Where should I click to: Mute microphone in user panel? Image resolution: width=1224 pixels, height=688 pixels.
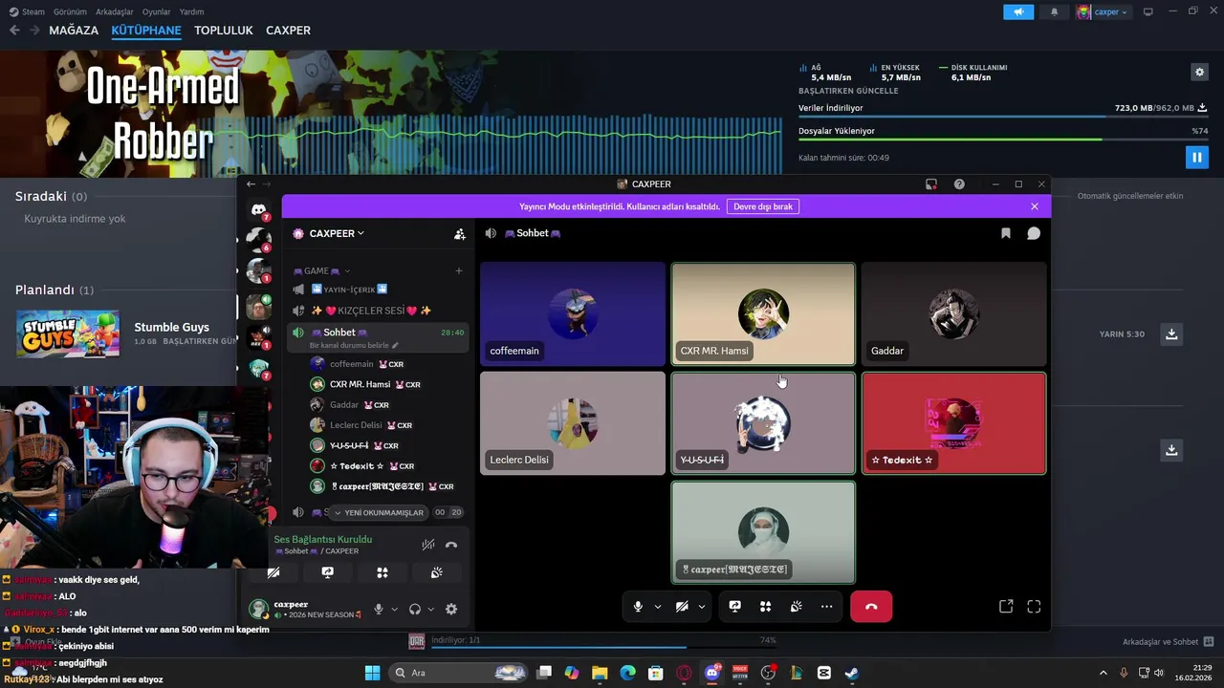[379, 610]
